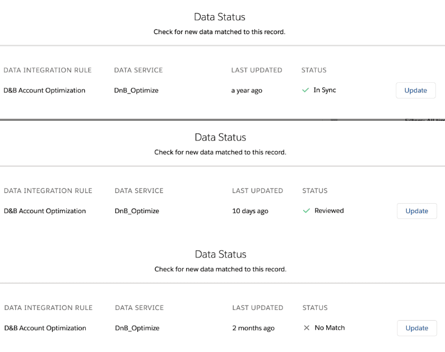Click the X icon beside No Match
Image resolution: width=445 pixels, height=352 pixels.
[307, 328]
